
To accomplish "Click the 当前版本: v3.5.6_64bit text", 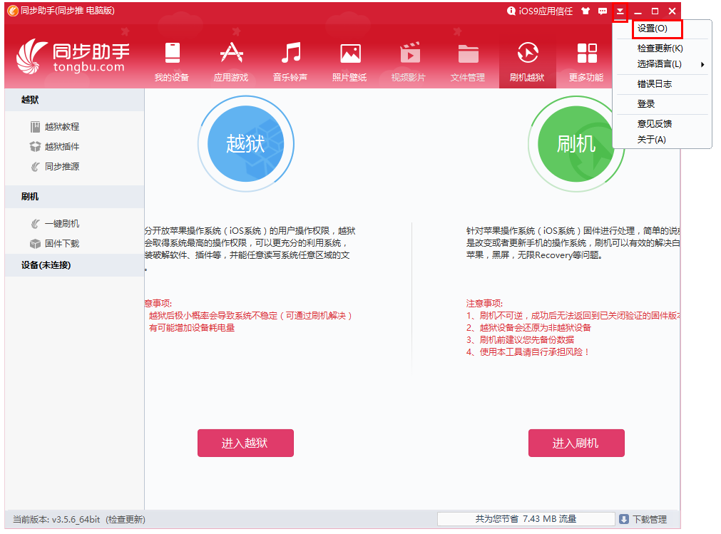I will click(56, 519).
